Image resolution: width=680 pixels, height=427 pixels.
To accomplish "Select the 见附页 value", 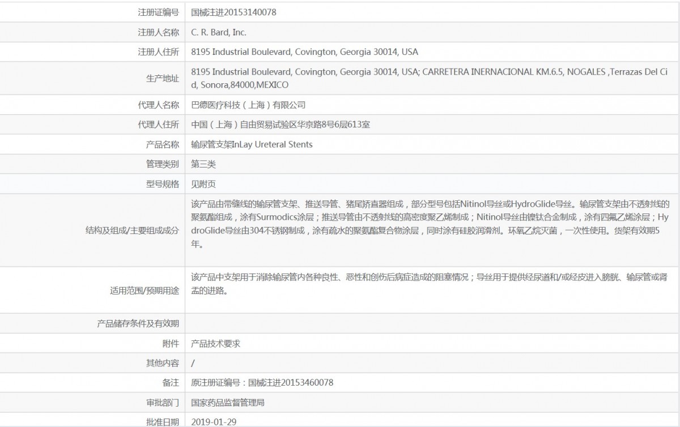I will click(x=203, y=184).
